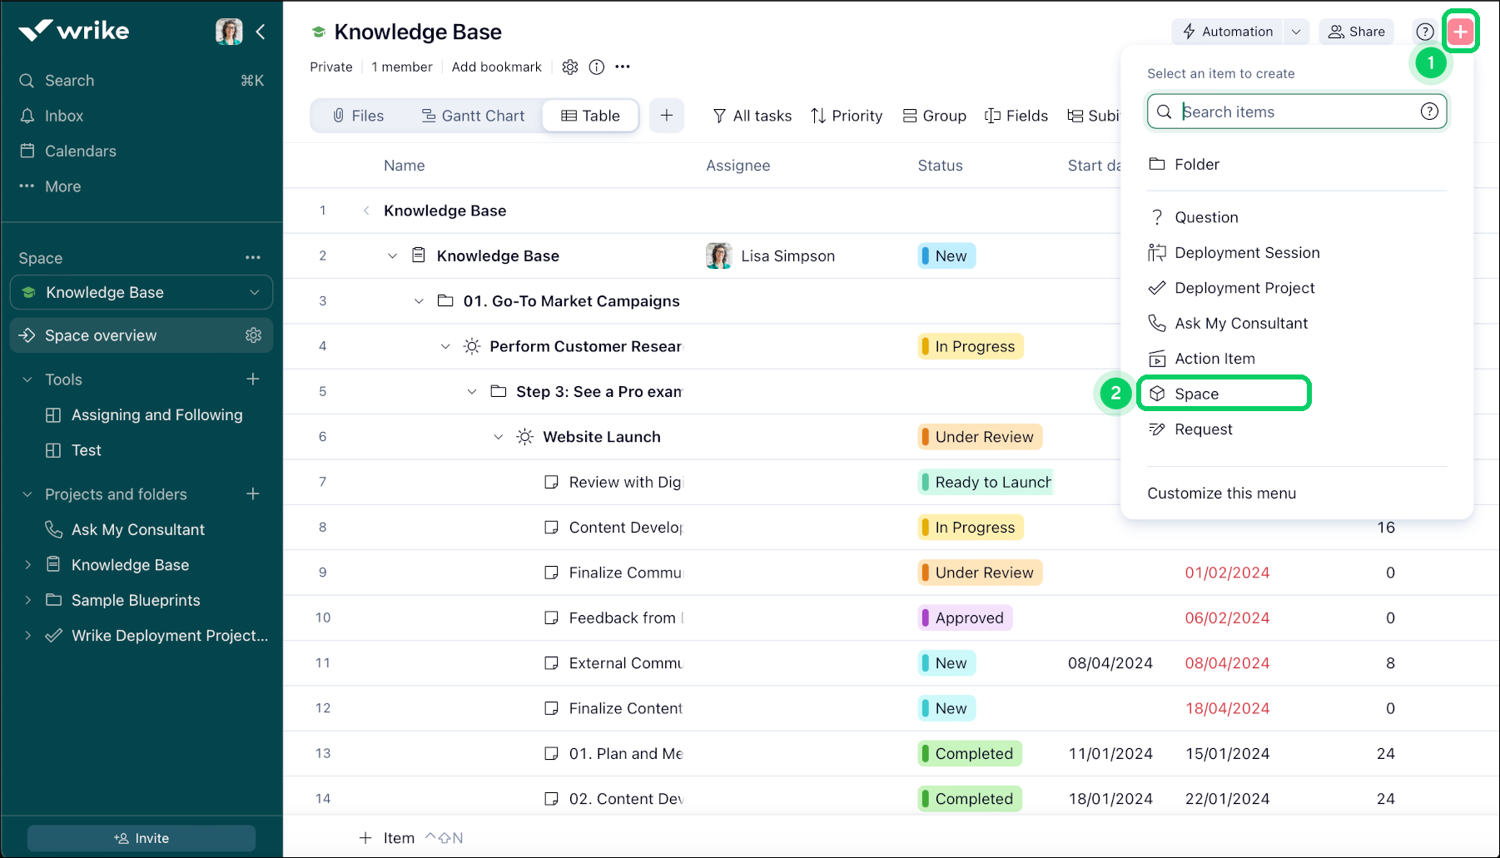Screen dimensions: 1500x858
Task: Add a new tool with plus icon
Action: (253, 379)
